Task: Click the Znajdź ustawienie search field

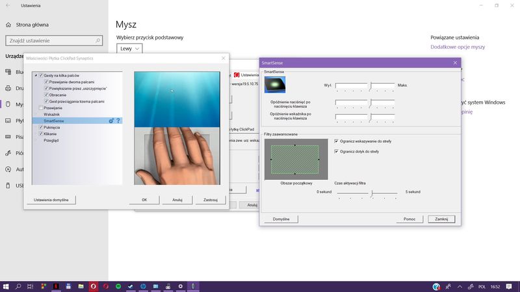Action: coord(54,41)
